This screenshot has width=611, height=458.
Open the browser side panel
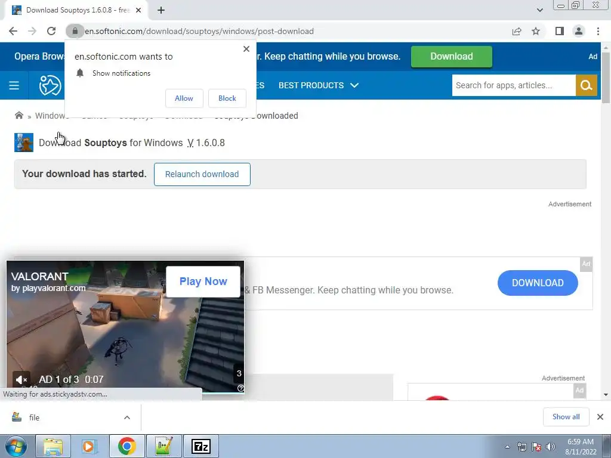click(x=560, y=31)
